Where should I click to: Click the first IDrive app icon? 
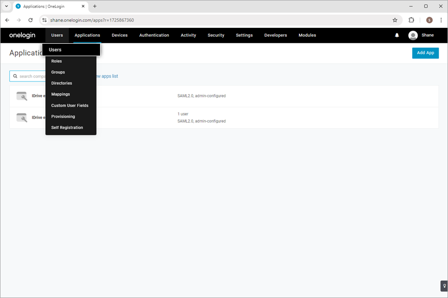(x=22, y=96)
